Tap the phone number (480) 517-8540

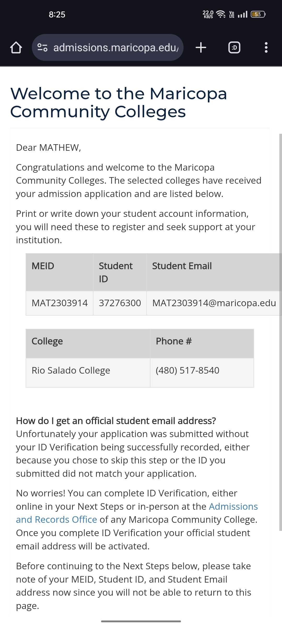point(187,370)
